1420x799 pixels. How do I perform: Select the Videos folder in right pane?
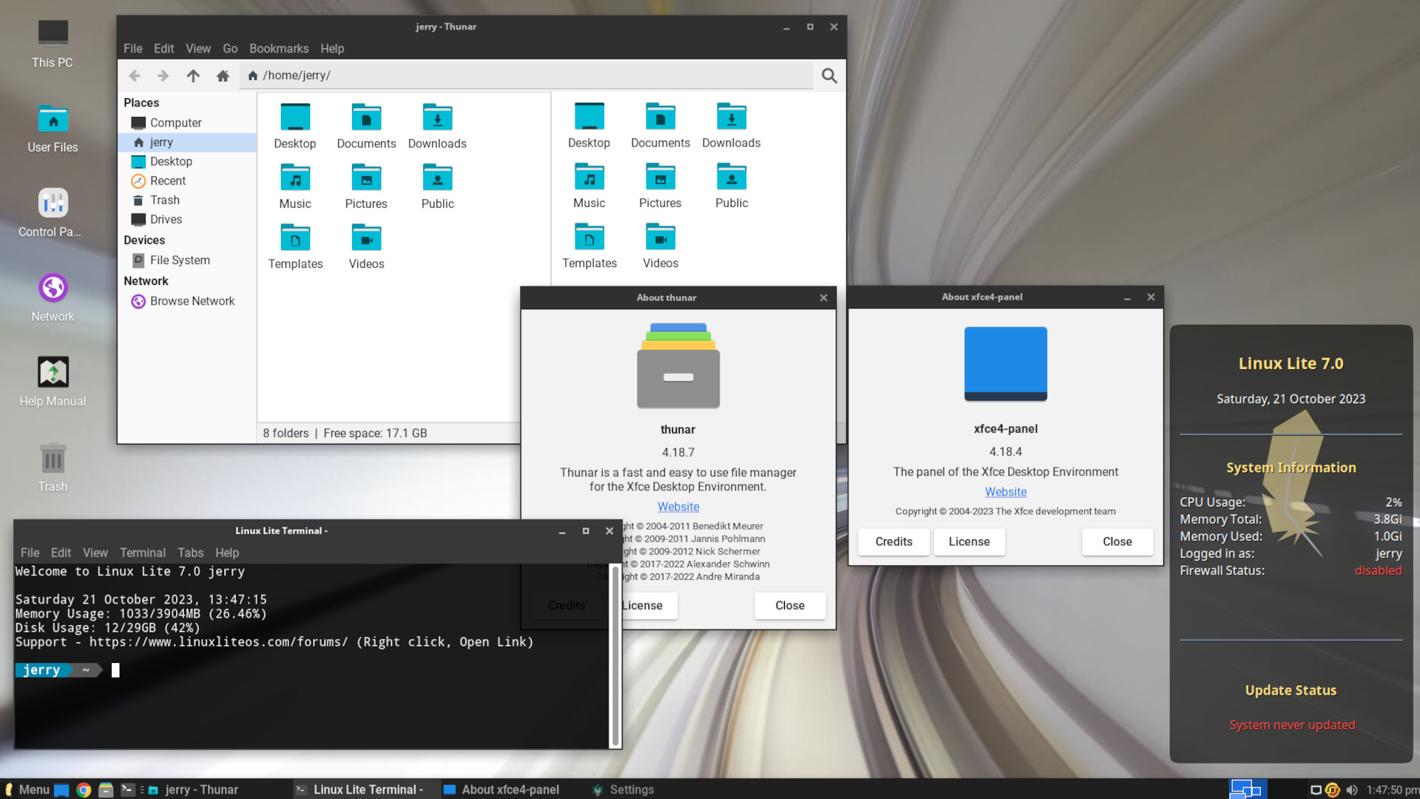point(660,246)
